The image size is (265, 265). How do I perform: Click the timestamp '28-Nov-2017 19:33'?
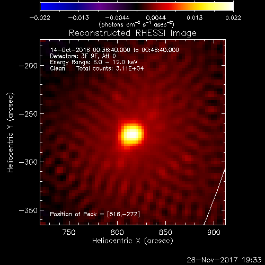tap(224, 260)
